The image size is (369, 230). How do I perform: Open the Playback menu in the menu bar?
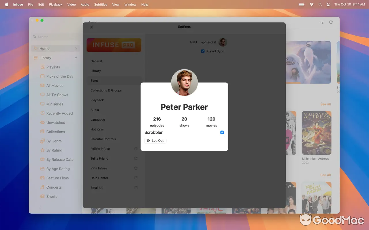pos(56,5)
